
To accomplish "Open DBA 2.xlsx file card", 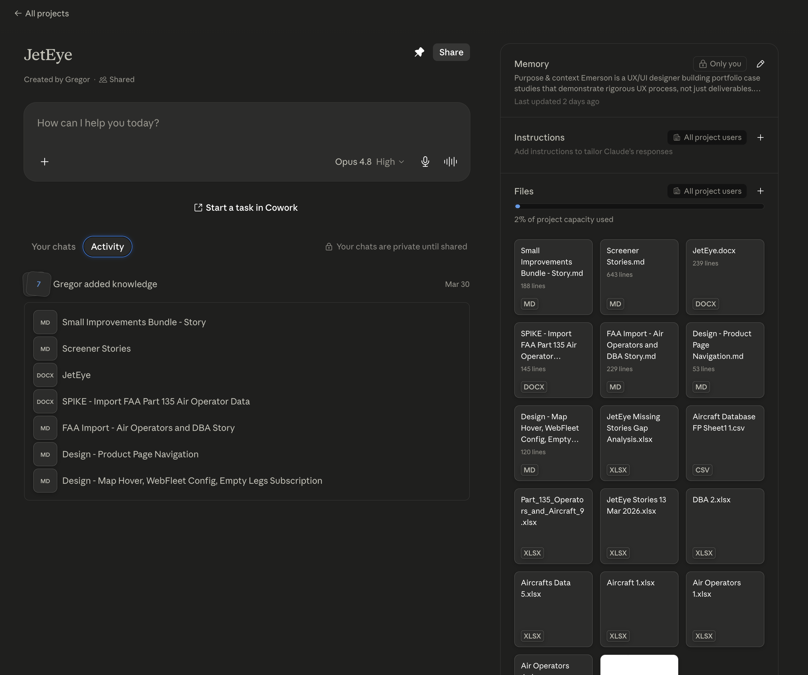I will 725,527.
